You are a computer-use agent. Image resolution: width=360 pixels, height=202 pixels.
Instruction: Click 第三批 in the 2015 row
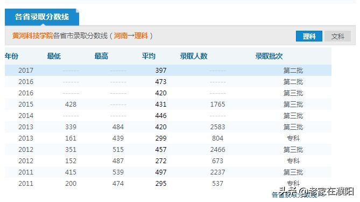tap(293, 105)
